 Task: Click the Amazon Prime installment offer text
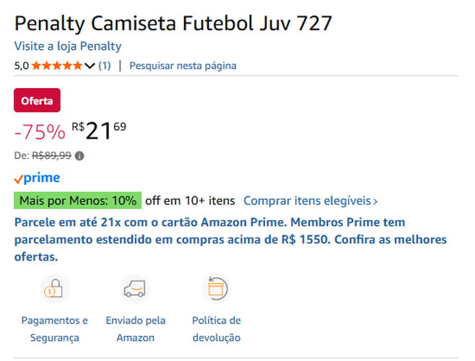[230, 239]
